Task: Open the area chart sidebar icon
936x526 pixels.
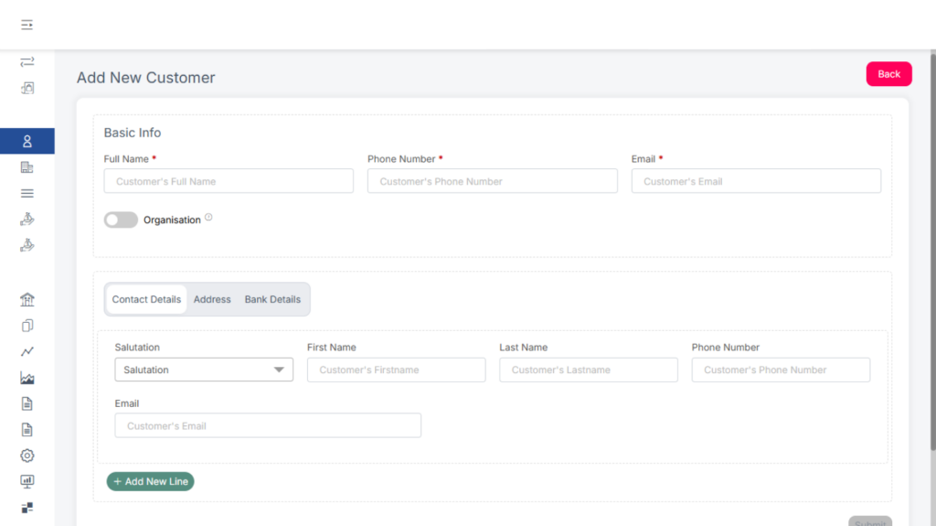Action: [x=27, y=378]
